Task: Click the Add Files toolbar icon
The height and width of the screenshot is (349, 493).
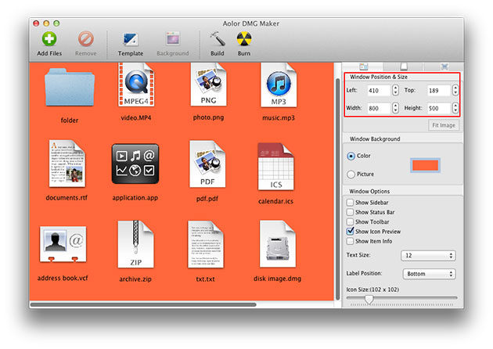Action: (49, 39)
